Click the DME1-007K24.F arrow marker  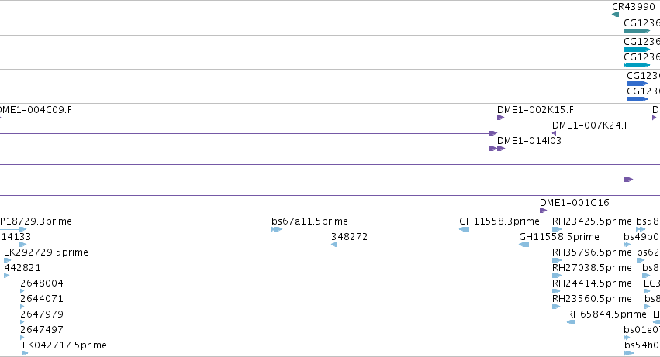click(554, 133)
